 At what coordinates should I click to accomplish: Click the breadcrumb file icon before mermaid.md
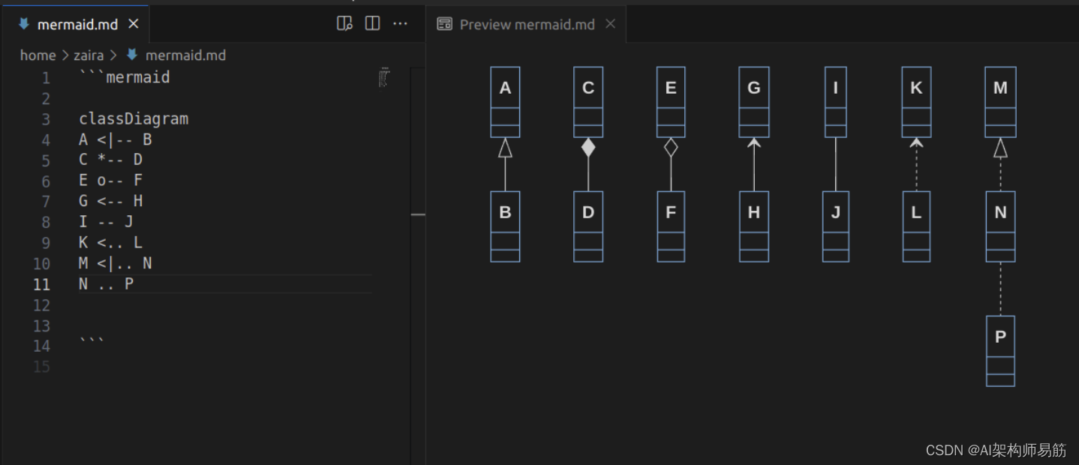tap(132, 55)
